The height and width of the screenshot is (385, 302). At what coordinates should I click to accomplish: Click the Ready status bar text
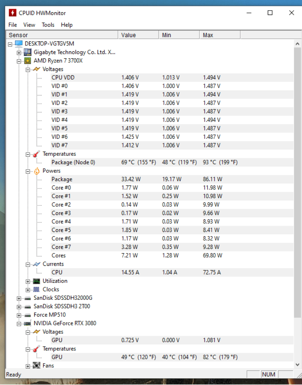(14, 375)
